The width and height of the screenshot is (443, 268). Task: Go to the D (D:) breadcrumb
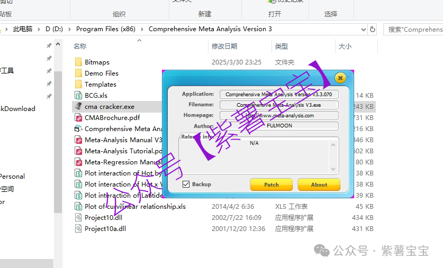[x=55, y=29]
